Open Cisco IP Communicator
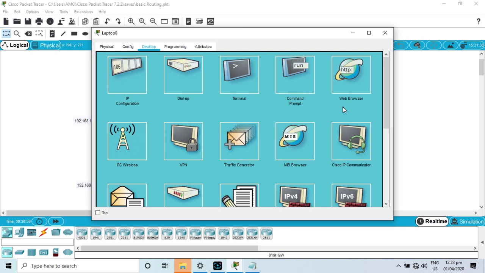 pos(351,141)
